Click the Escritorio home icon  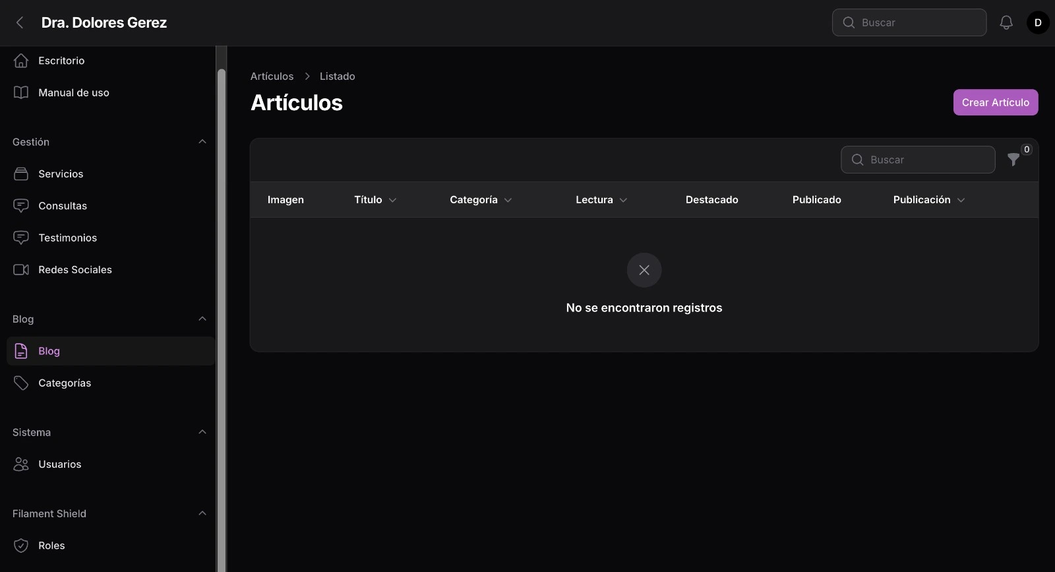(x=21, y=61)
